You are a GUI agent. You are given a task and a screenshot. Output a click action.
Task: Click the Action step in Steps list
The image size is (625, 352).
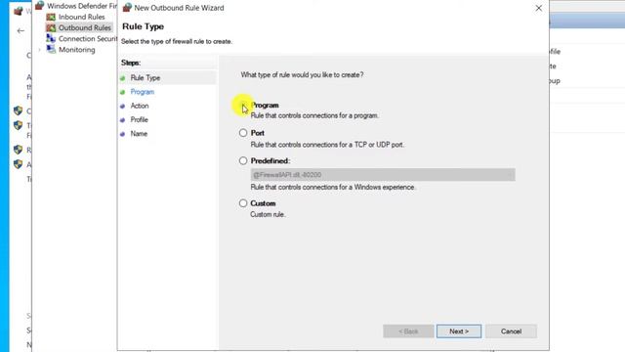click(140, 106)
